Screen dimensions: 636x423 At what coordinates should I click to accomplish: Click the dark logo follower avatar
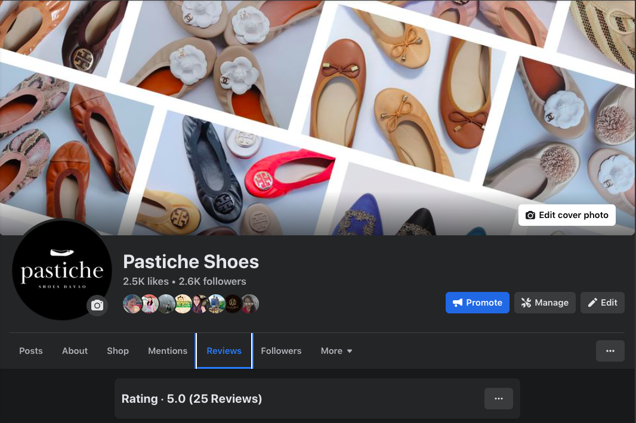pyautogui.click(x=233, y=304)
